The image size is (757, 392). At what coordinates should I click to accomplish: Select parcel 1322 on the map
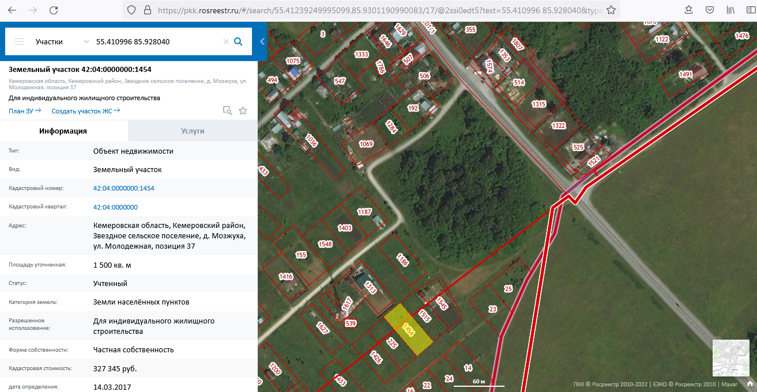coord(559,125)
